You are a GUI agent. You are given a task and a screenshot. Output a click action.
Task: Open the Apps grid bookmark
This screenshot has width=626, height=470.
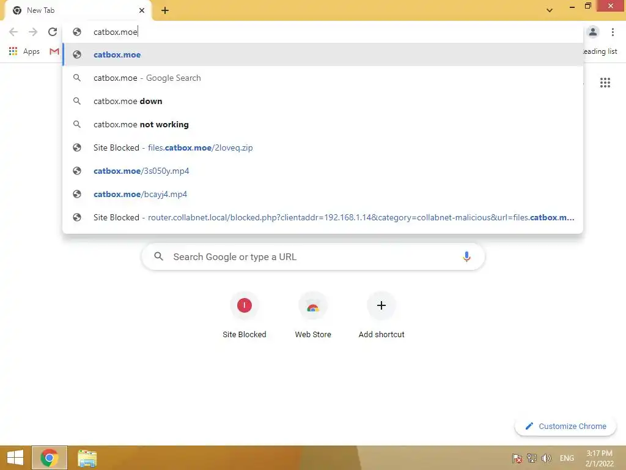[24, 51]
